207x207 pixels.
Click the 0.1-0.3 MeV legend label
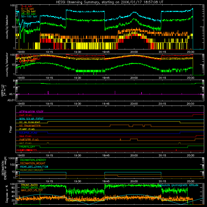pyautogui.click(x=29, y=56)
